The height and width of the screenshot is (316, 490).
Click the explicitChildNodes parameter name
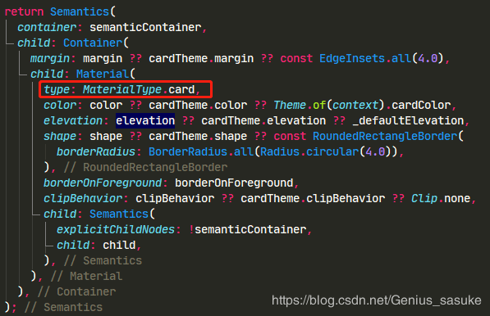[x=115, y=230]
